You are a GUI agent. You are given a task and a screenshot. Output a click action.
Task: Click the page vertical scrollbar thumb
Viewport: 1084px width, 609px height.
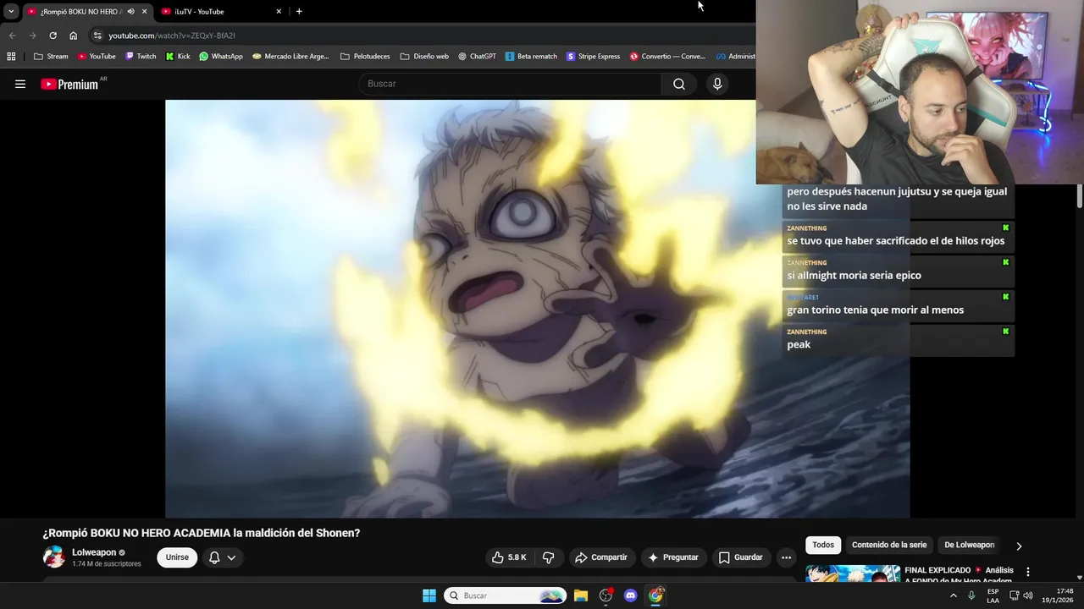pyautogui.click(x=1080, y=196)
